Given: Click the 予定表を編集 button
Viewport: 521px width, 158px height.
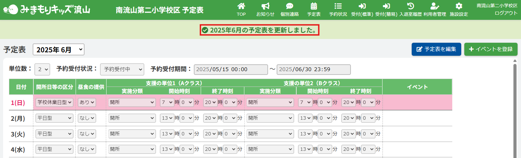Looking at the screenshot, I should [436, 49].
